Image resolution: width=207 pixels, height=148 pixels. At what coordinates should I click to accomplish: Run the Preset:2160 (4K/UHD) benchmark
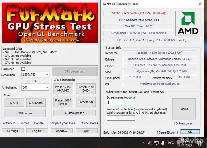coord(63,89)
